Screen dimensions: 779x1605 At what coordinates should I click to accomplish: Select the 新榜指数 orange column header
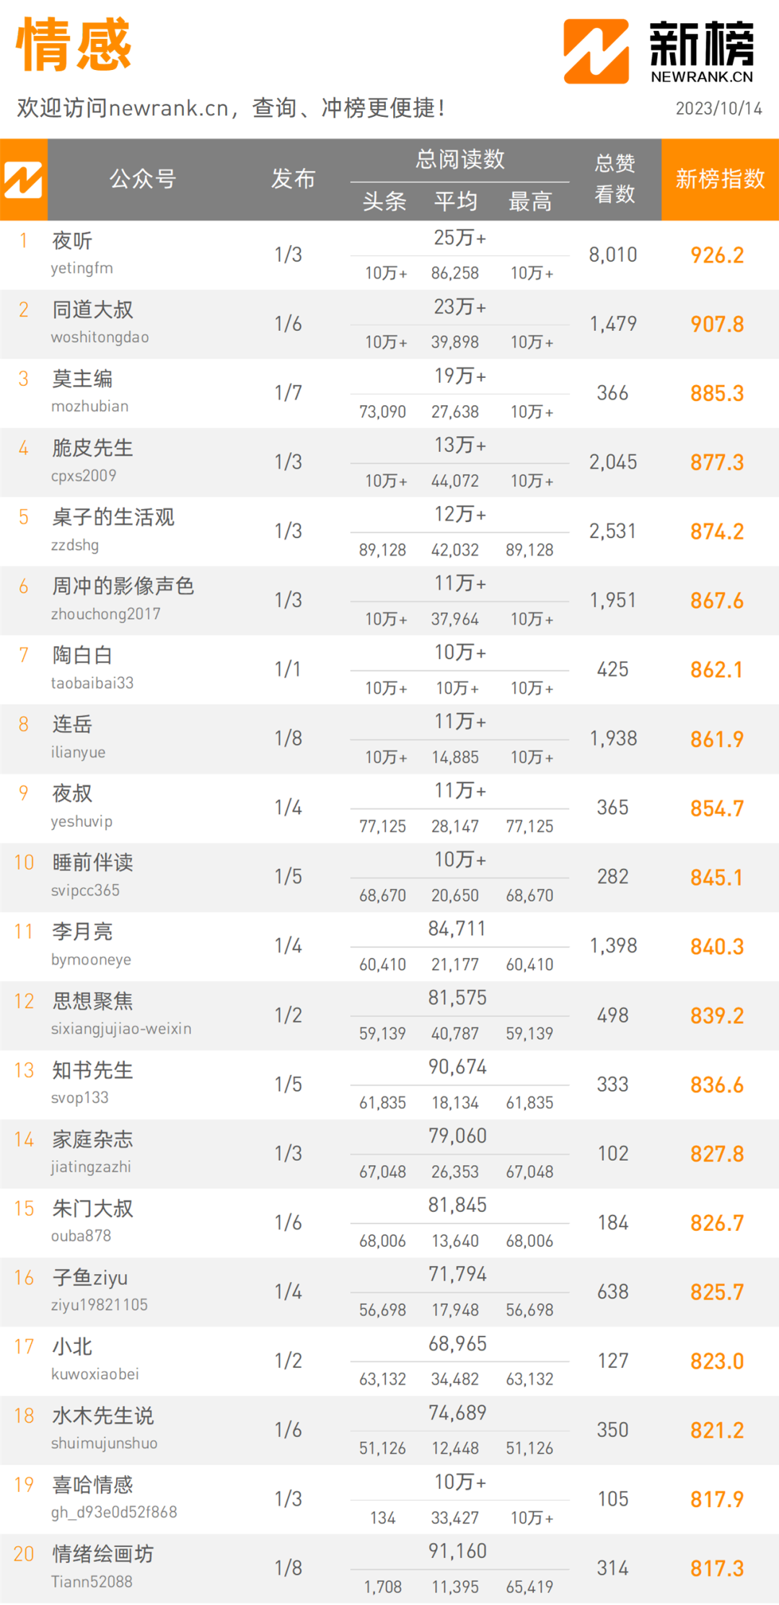point(720,179)
